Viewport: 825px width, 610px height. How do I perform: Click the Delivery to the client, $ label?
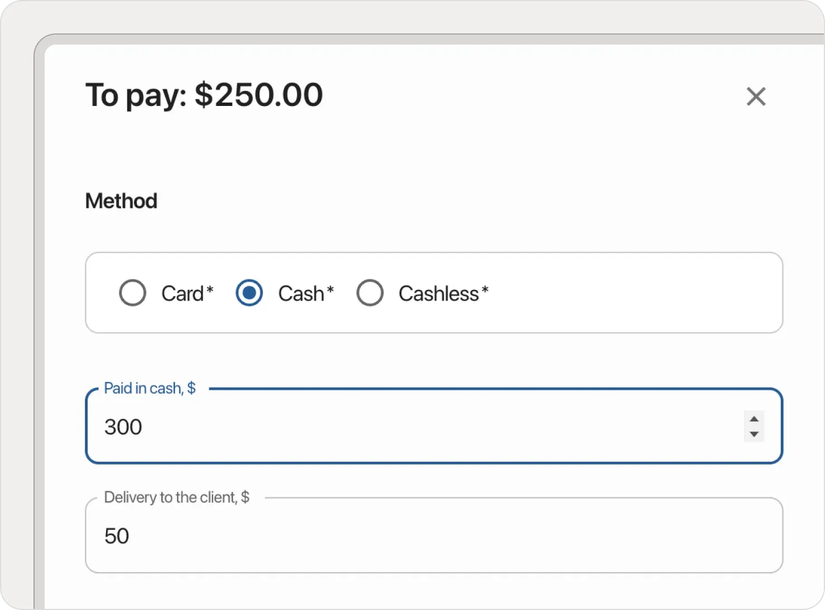pyautogui.click(x=176, y=497)
